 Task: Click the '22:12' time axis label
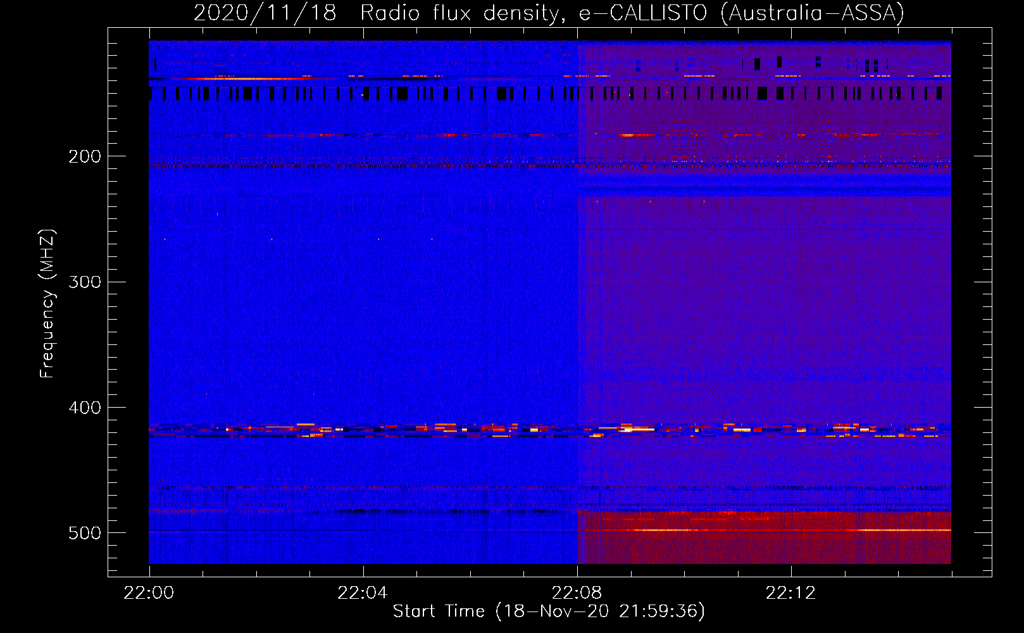pyautogui.click(x=791, y=593)
